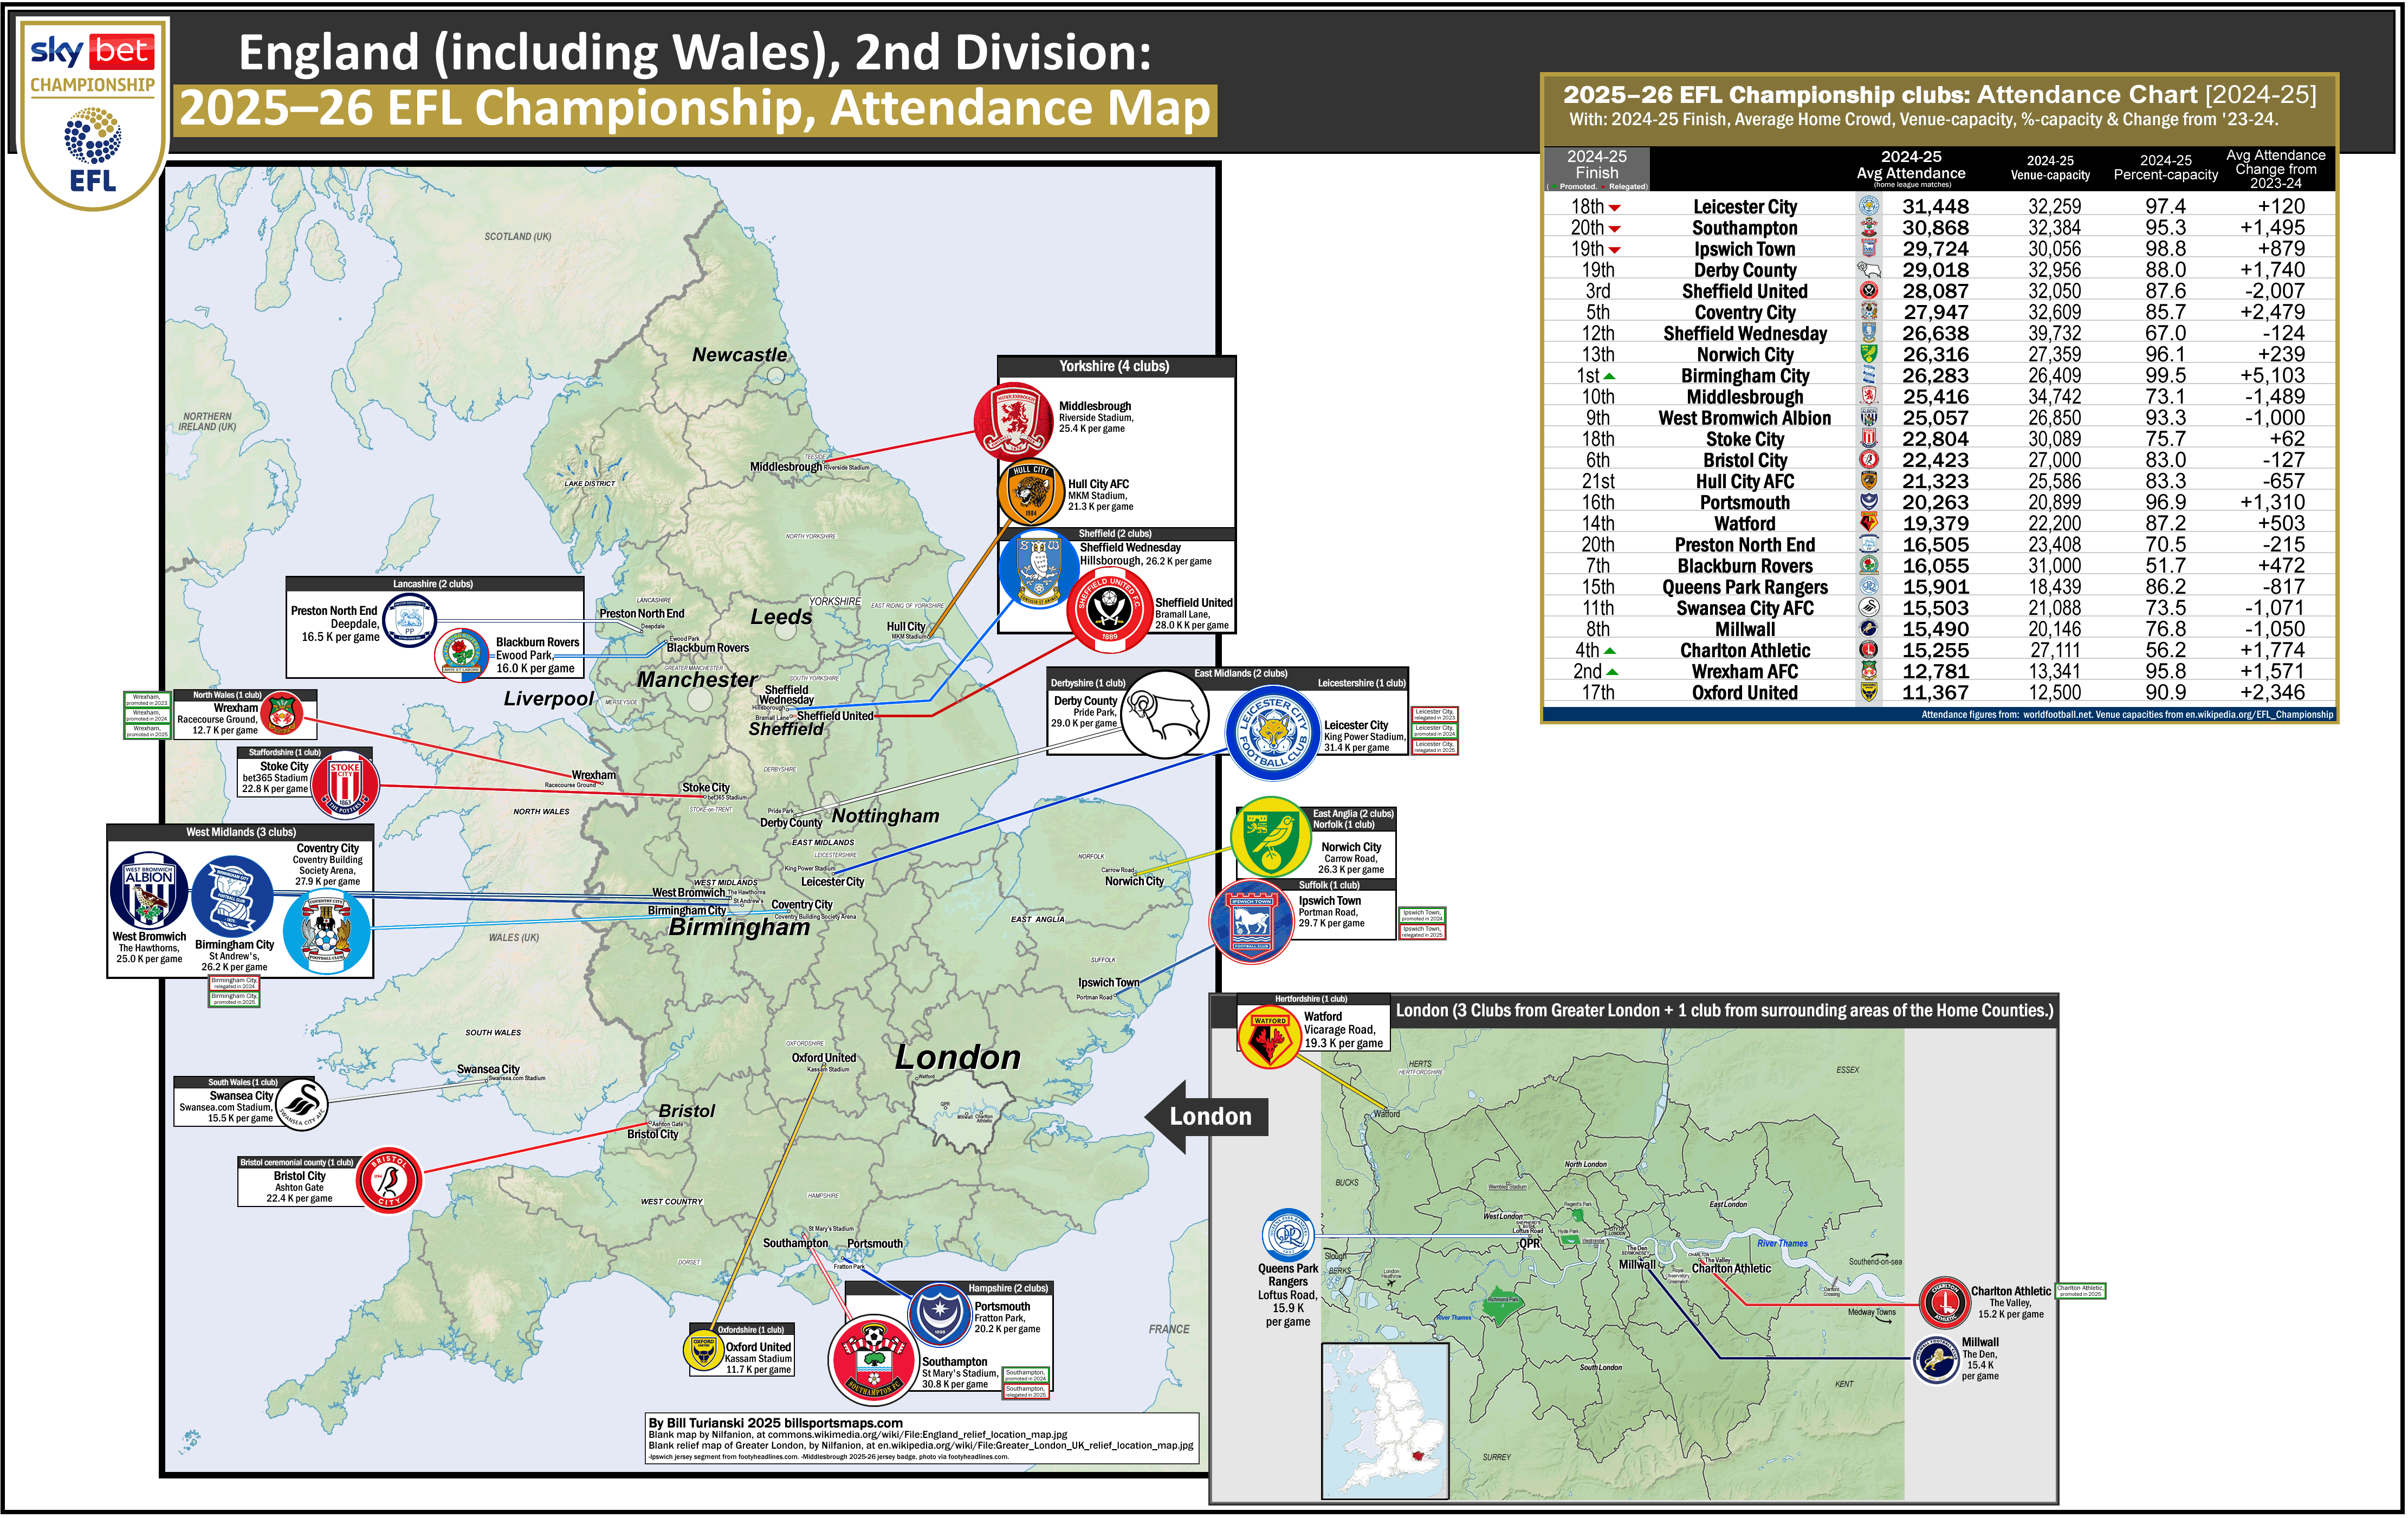Click the Bristol City robin crest

point(388,1181)
